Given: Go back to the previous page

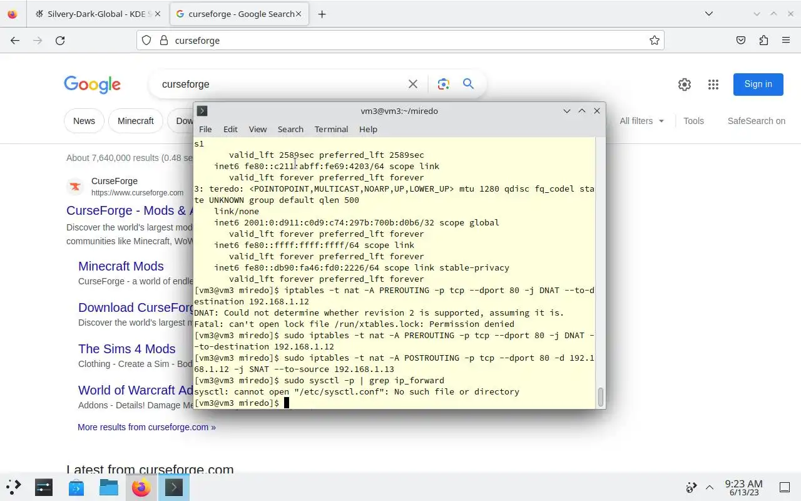Looking at the screenshot, I should click(x=15, y=40).
